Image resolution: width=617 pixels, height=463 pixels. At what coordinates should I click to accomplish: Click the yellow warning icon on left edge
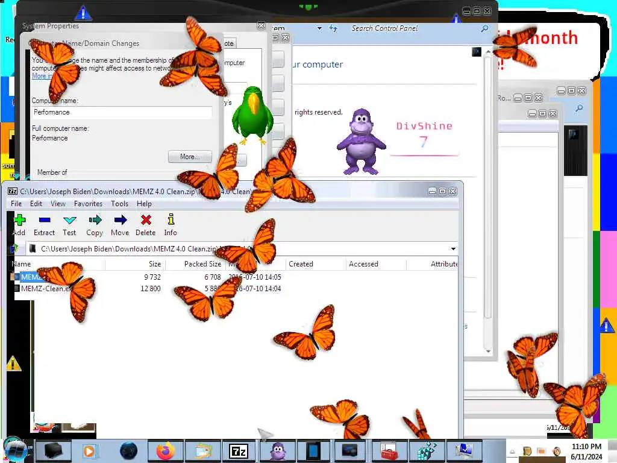pyautogui.click(x=13, y=364)
